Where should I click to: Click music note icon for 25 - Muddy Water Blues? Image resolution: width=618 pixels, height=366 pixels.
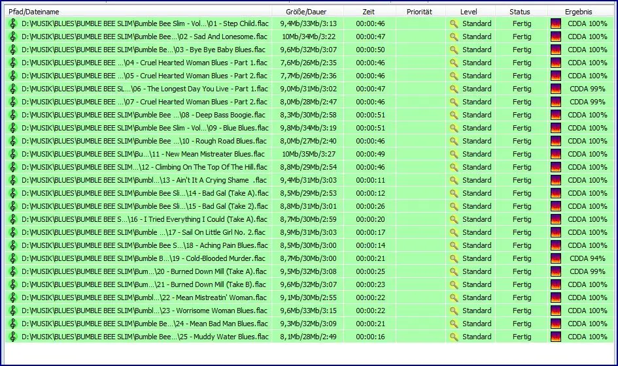(x=13, y=337)
